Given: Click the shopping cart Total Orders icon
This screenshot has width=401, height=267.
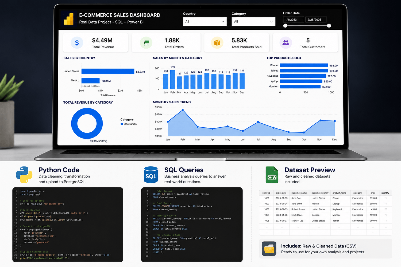Looking at the screenshot, I should pyautogui.click(x=146, y=43).
